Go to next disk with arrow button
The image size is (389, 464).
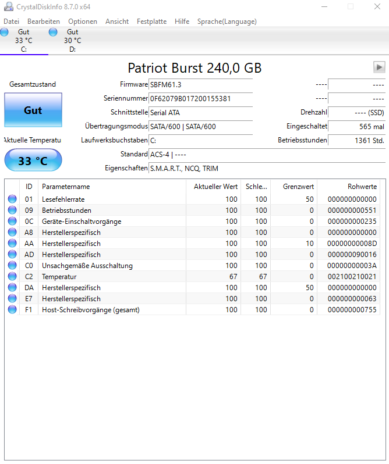(379, 67)
